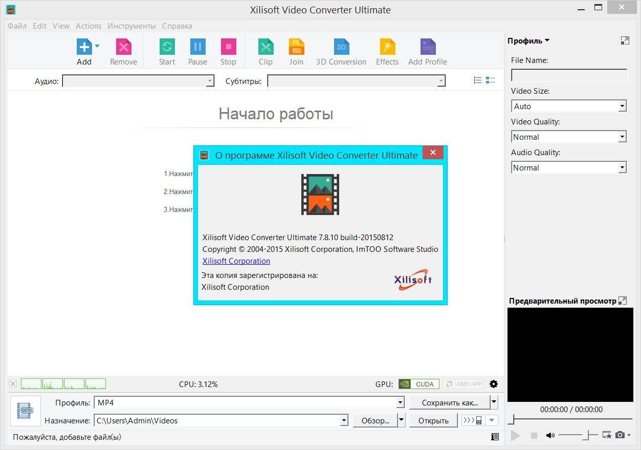Click the log list status bar icon
Viewport: 641px width, 450px height.
495,437
